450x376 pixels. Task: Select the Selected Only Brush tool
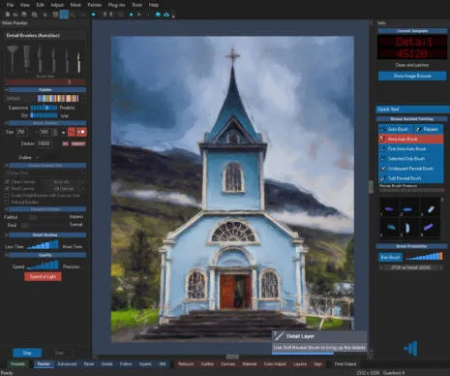tap(411, 159)
